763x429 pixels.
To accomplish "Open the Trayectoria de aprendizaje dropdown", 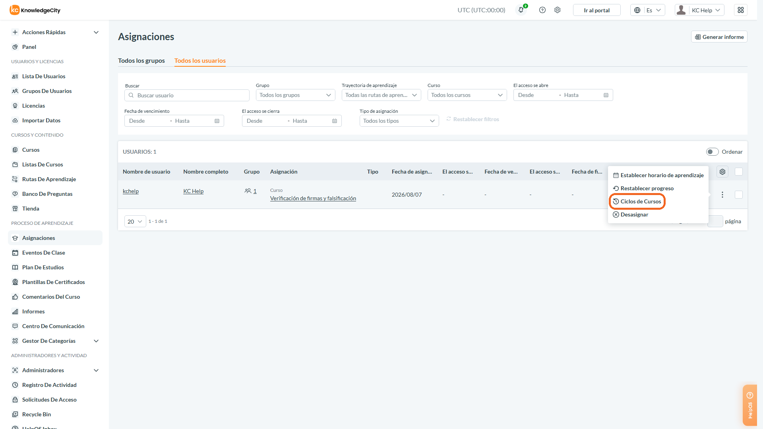I will click(381, 95).
